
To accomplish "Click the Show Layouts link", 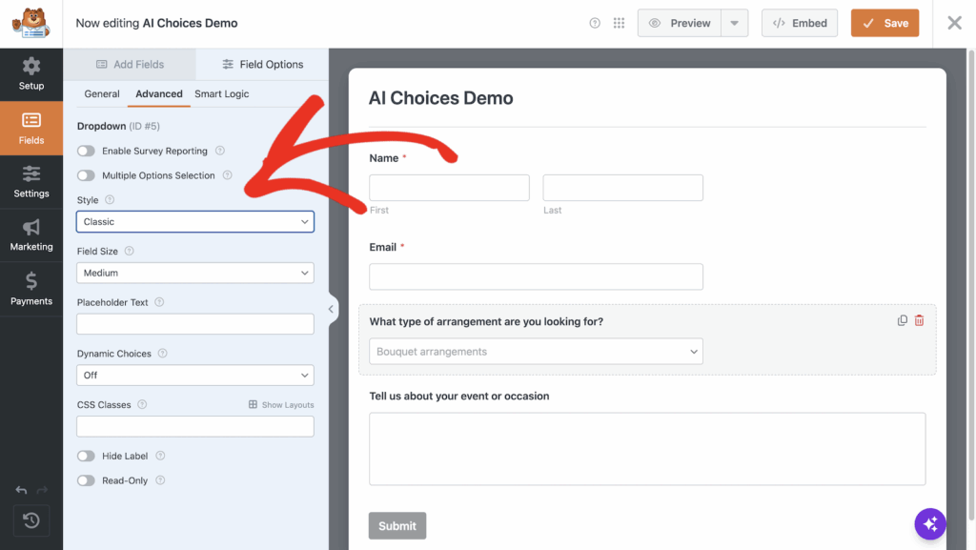I will click(281, 404).
